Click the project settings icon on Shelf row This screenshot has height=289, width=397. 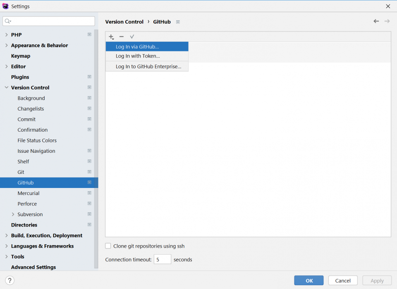pyautogui.click(x=89, y=161)
